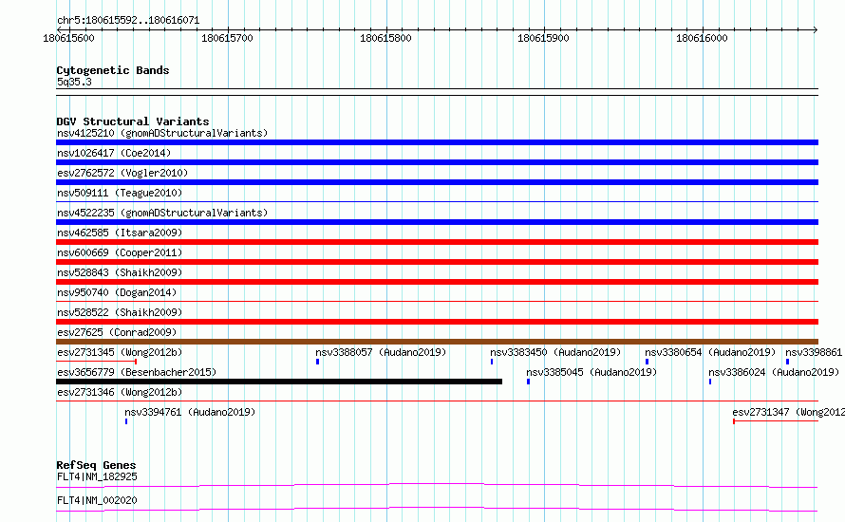The image size is (845, 522).
Task: Click the RefSeq Genes track title
Action: pos(96,465)
